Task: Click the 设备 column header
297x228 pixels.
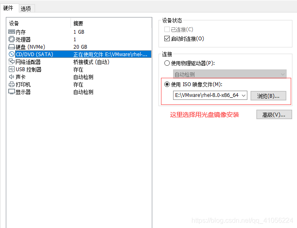Action: [39, 23]
